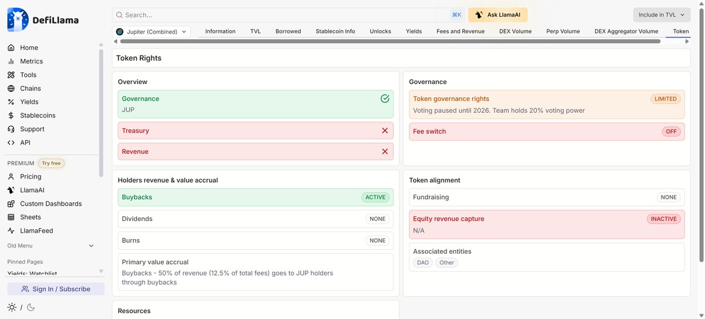Viewport: 705px width, 319px height.
Task: Click the search input field
Action: pos(288,15)
